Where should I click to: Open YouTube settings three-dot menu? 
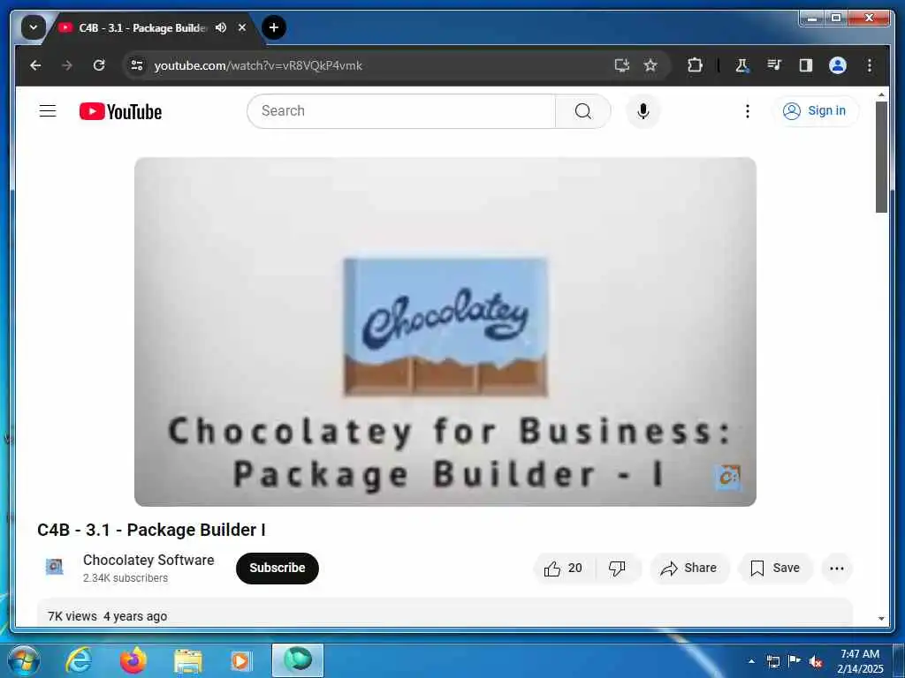coord(748,110)
